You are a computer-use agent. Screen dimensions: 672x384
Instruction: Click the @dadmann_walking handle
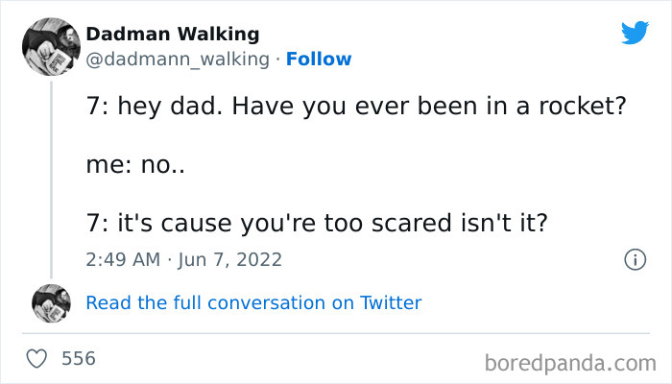point(178,60)
